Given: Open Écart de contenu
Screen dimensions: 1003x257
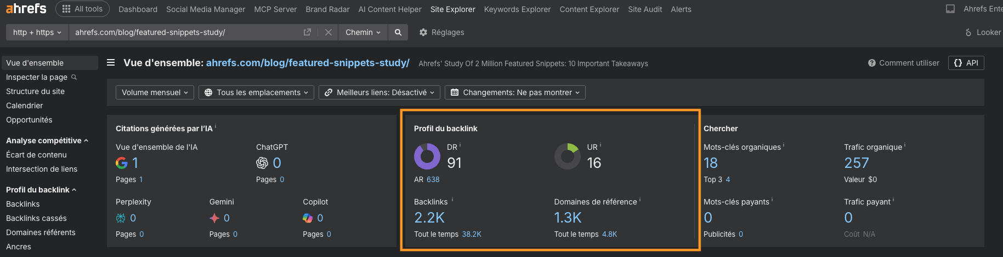Looking at the screenshot, I should [36, 155].
